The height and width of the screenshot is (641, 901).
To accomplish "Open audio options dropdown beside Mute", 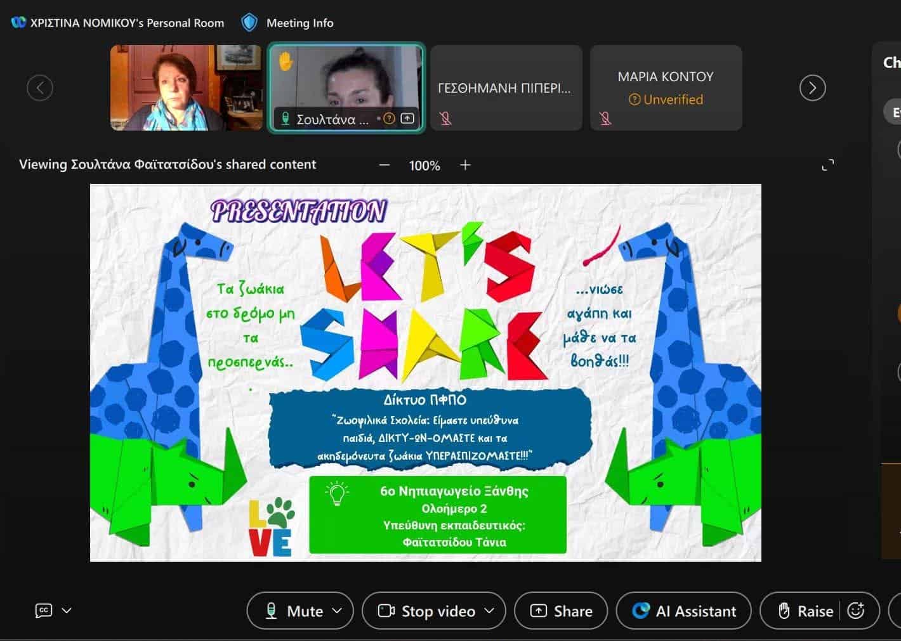I will coord(338,611).
